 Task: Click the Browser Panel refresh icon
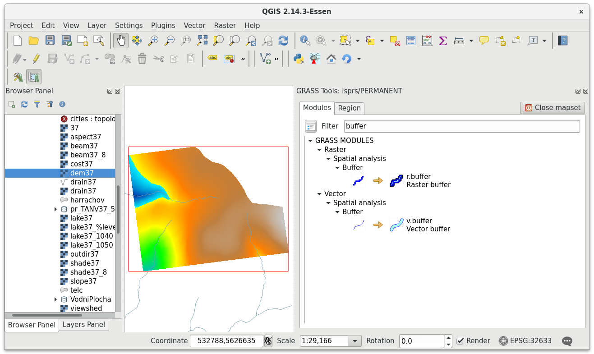[24, 104]
